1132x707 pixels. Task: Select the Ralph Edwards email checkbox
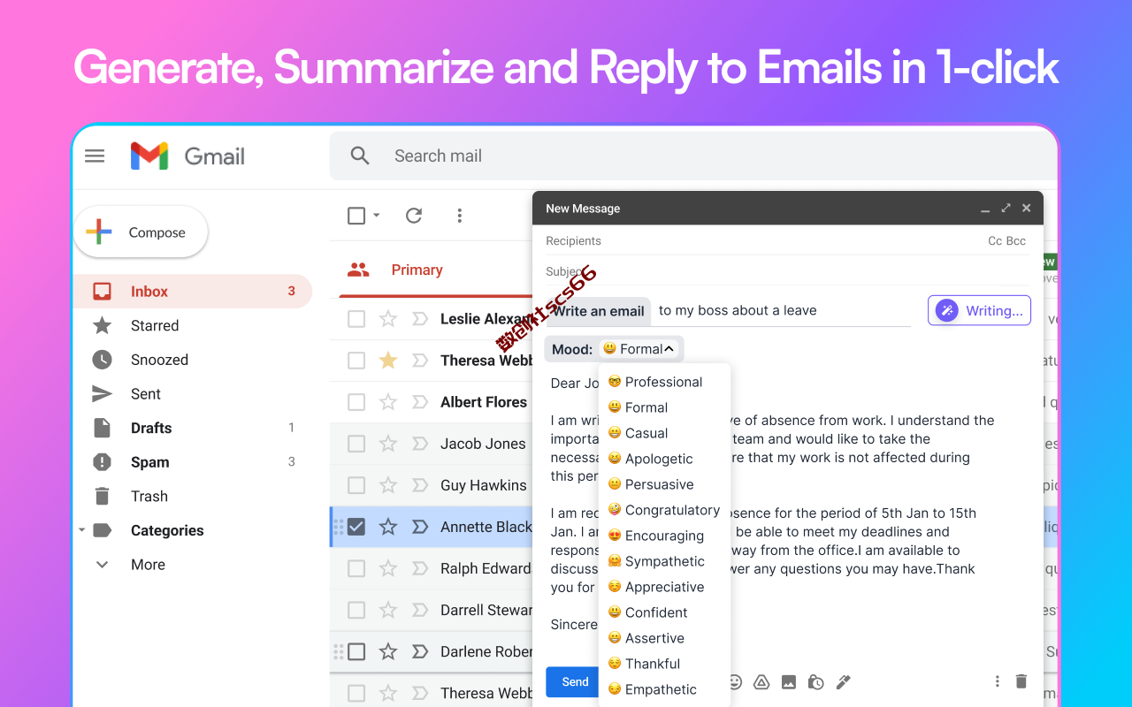click(x=356, y=568)
